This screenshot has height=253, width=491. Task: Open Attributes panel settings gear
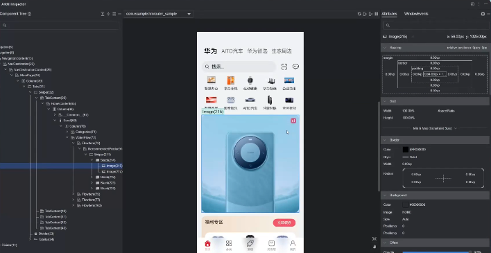(483, 14)
